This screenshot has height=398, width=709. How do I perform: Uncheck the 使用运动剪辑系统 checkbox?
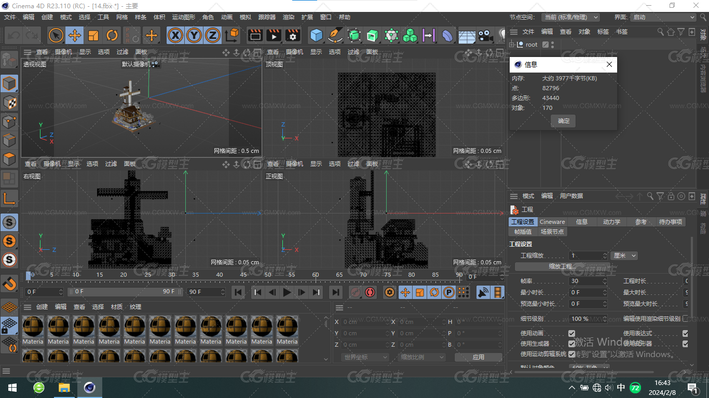[x=571, y=354]
